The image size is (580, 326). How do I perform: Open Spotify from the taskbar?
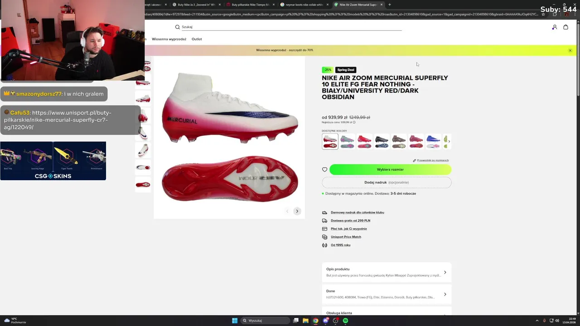point(345,321)
